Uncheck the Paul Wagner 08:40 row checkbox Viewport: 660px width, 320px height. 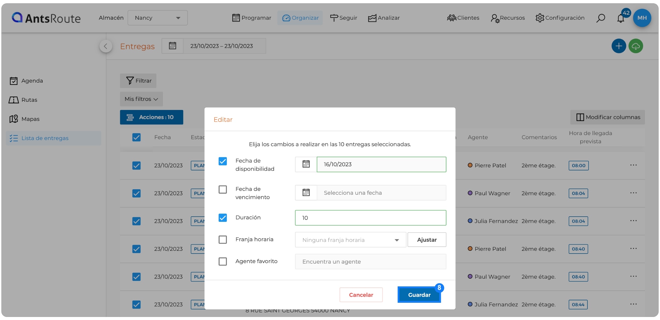[136, 277]
